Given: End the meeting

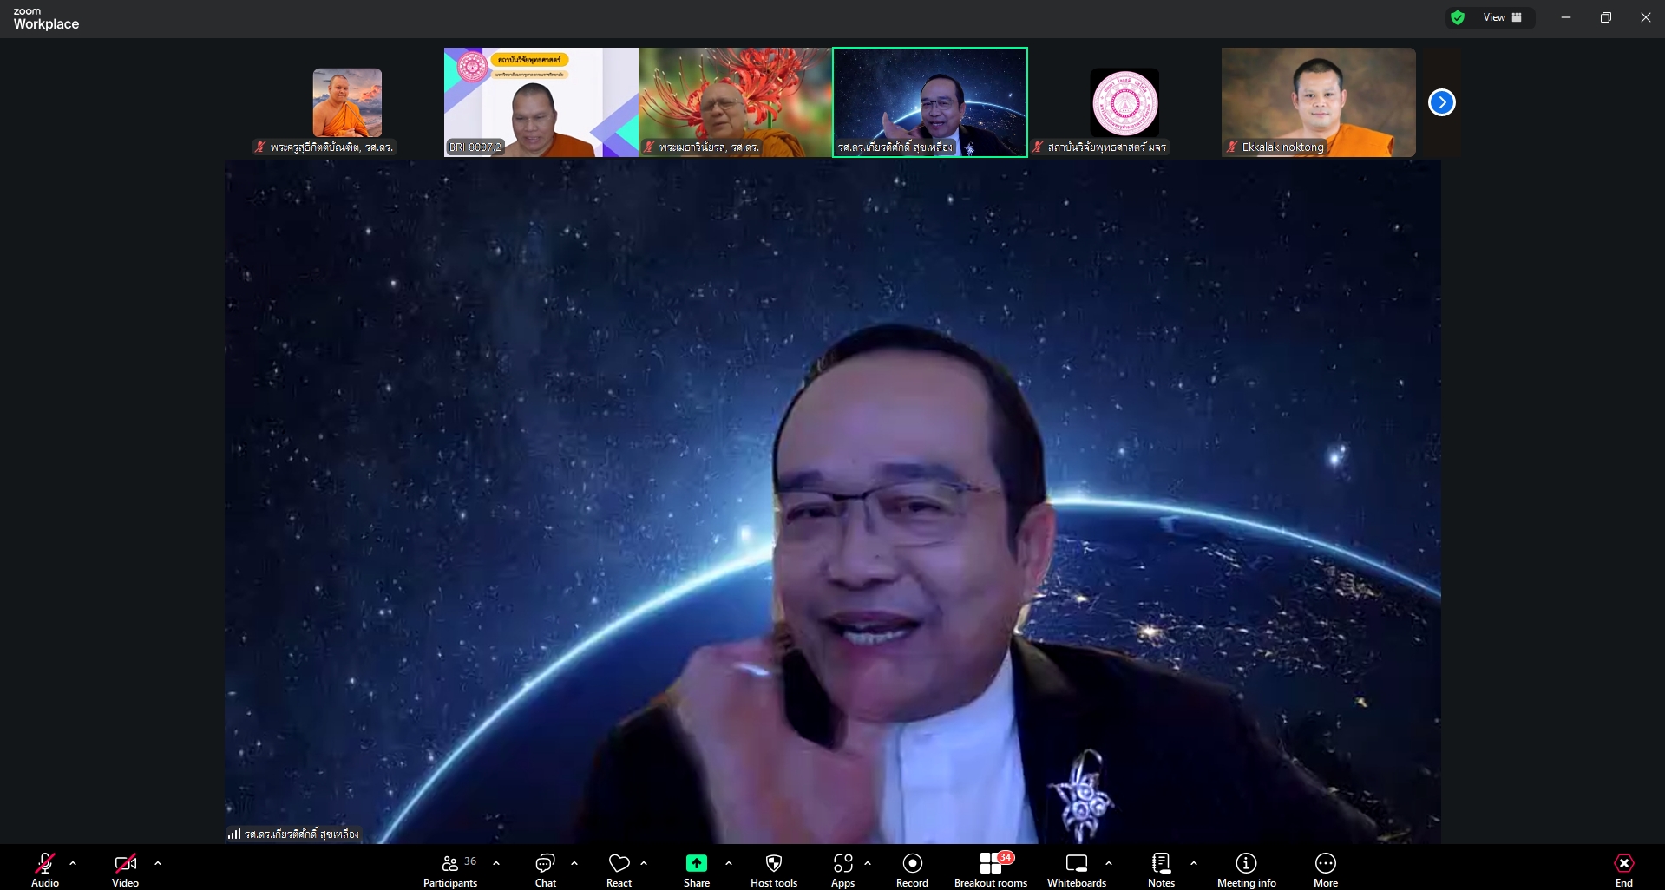Looking at the screenshot, I should [1623, 869].
